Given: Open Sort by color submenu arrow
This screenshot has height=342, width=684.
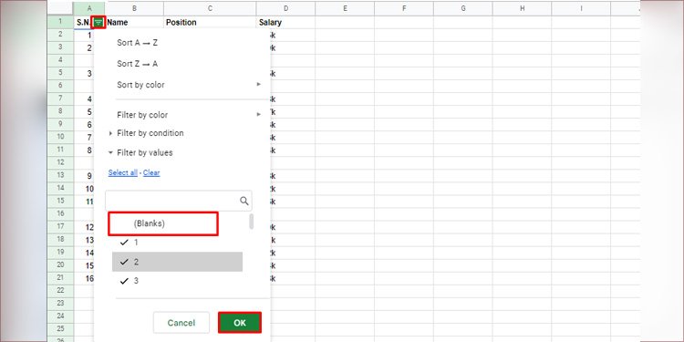Looking at the screenshot, I should pyautogui.click(x=259, y=84).
